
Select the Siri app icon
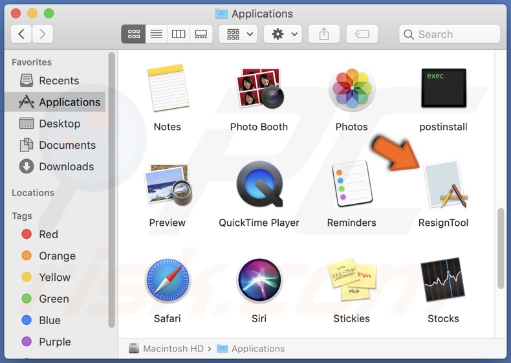259,280
